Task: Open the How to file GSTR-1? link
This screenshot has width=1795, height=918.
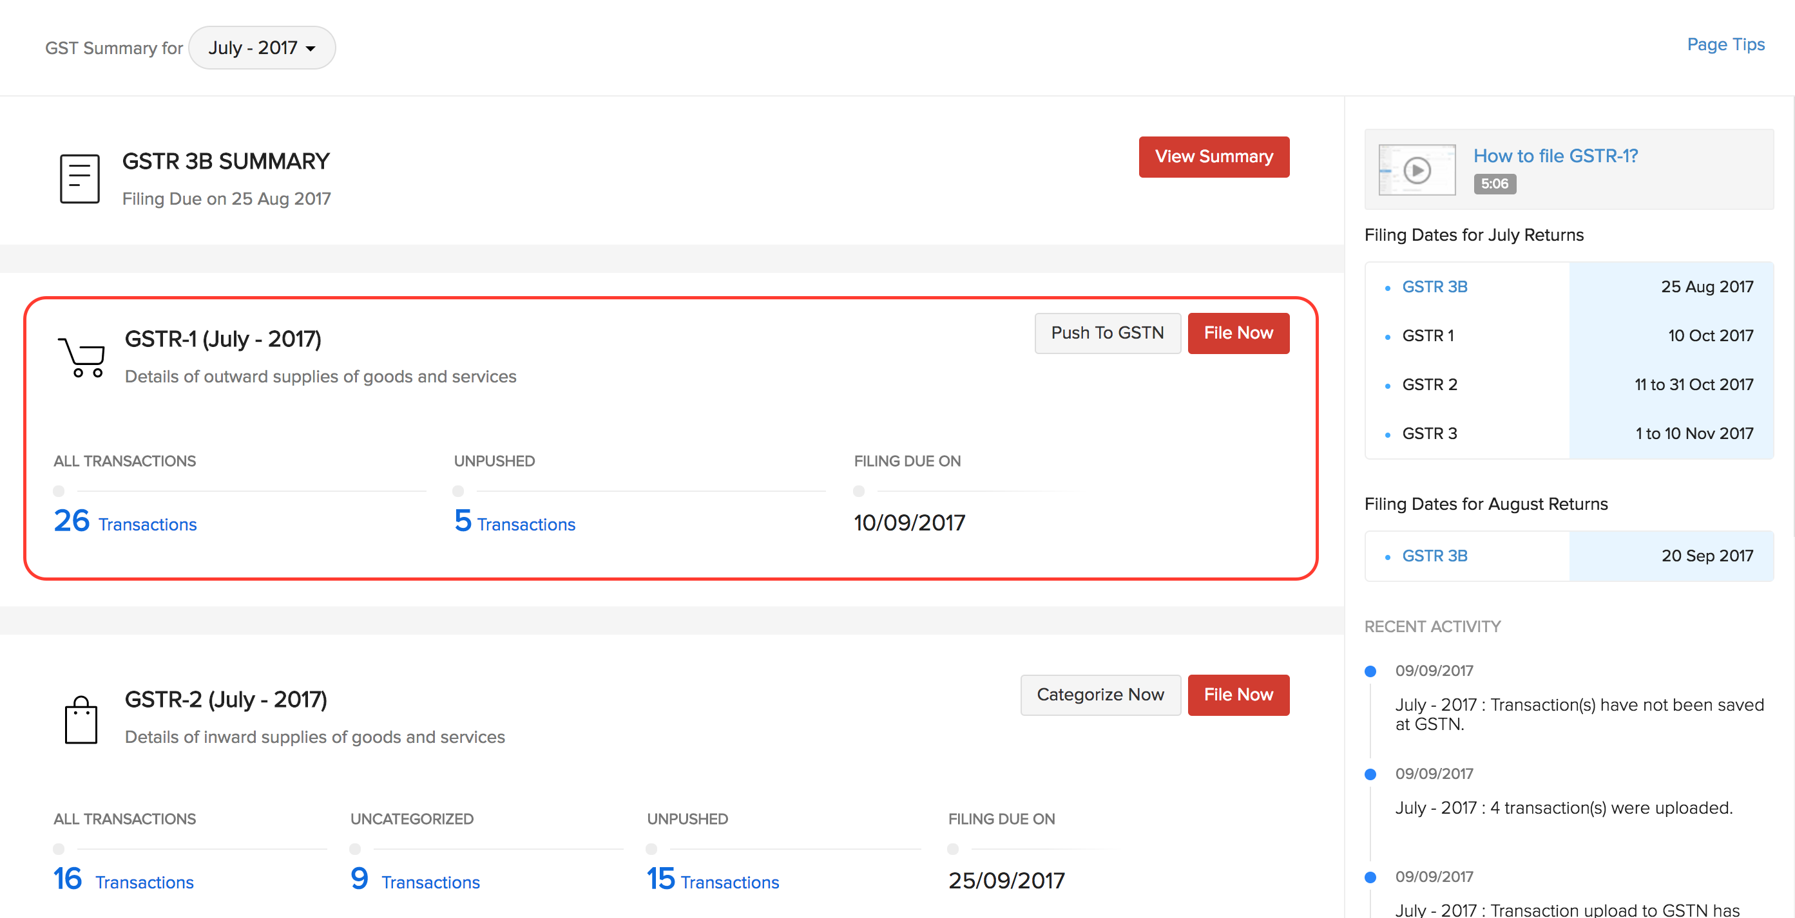Action: pyautogui.click(x=1555, y=156)
